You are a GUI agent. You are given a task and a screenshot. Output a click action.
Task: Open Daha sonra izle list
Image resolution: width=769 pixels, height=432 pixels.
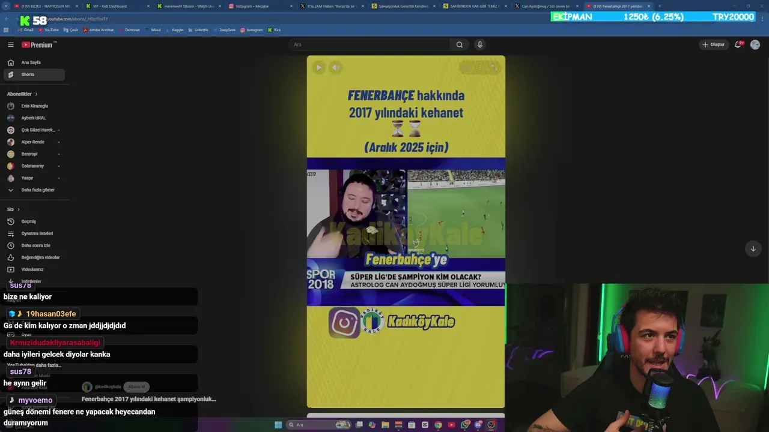tap(34, 245)
